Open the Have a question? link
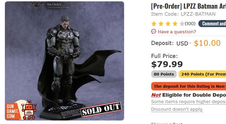Image resolution: width=226 pixels, height=124 pixels. coord(177,32)
